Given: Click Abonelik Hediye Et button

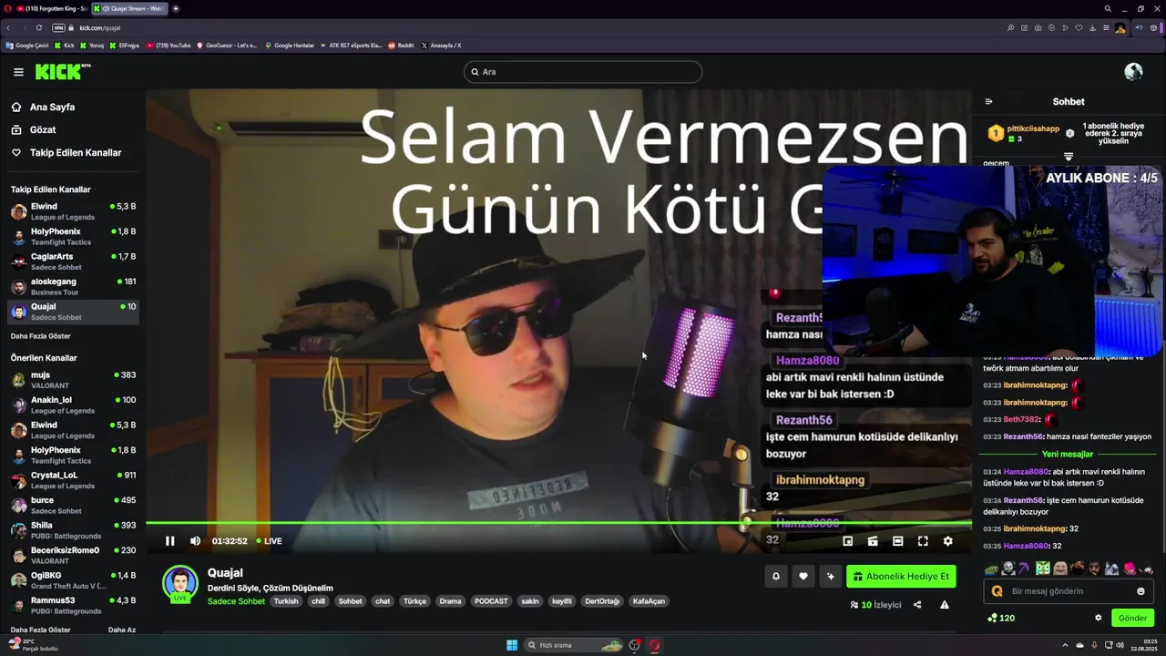Looking at the screenshot, I should pos(901,577).
